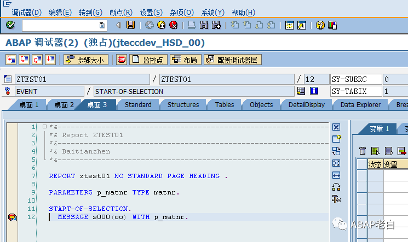Screen dimensions: 408x242
Task: Click the SY-TABIX variable field
Action: coord(355,91)
